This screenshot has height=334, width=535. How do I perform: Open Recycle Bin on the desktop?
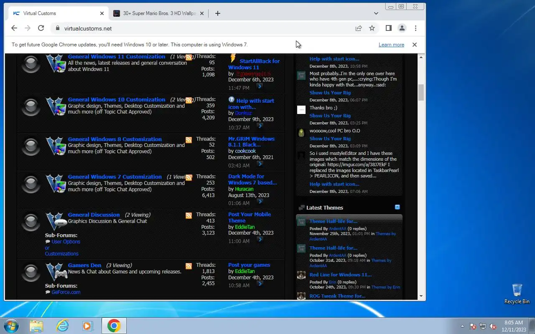pos(517,294)
